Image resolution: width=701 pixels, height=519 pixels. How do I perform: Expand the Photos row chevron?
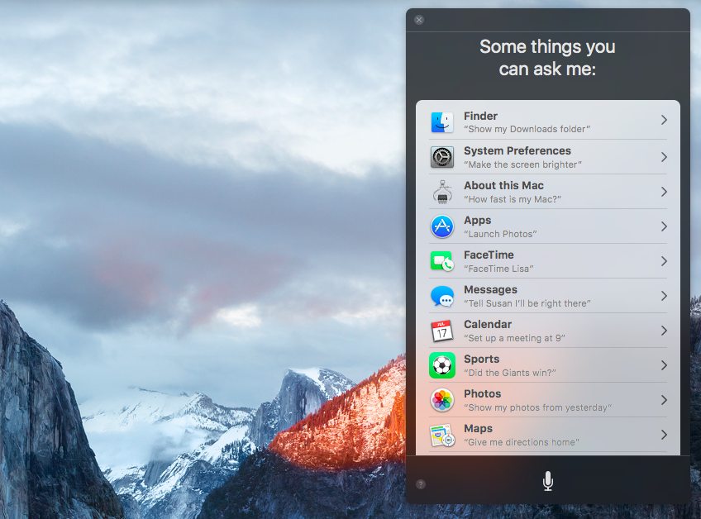(x=664, y=400)
